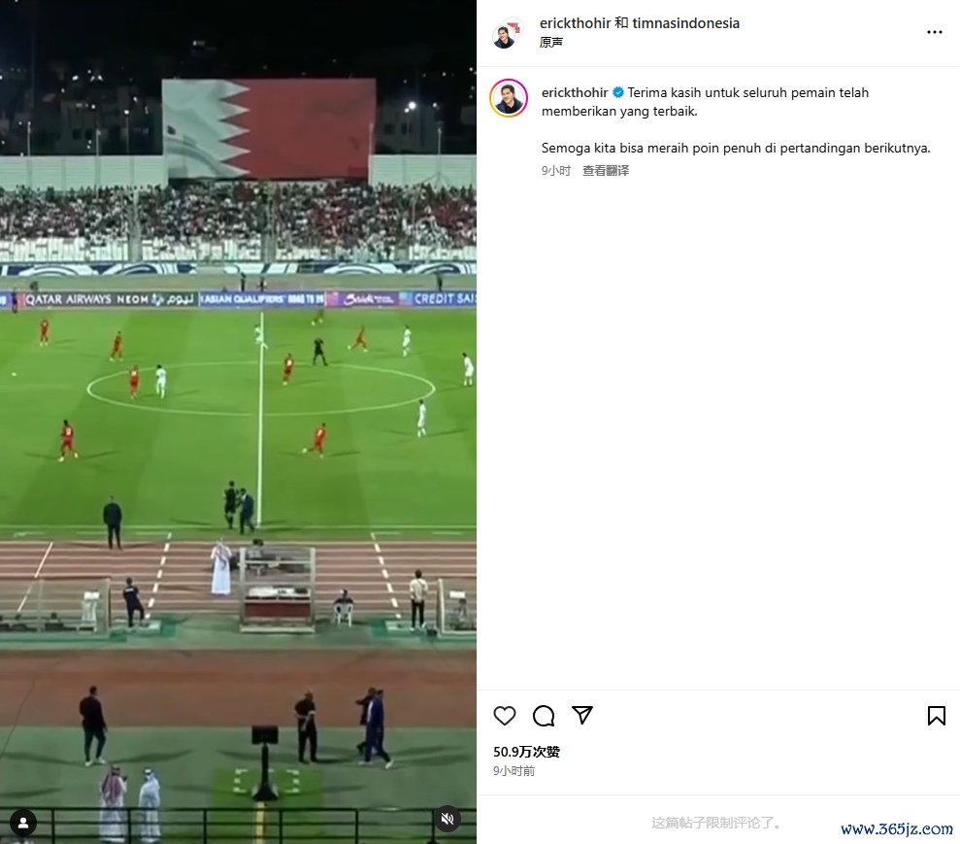Open erickthohir's story ring avatar in caption

click(509, 98)
